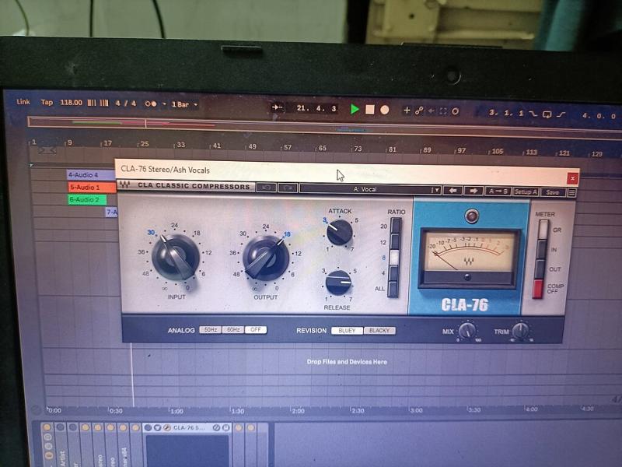622x467 pixels.
Task: Open the Waves toolbar hamburger menu
Action: click(571, 192)
